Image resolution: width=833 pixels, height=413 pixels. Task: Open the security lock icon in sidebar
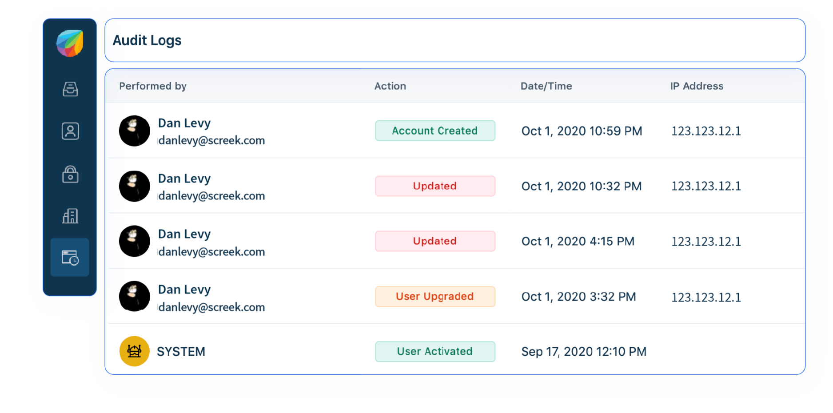click(69, 175)
